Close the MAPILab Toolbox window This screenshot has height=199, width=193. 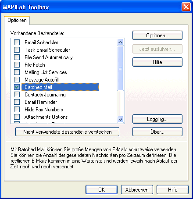186,7
